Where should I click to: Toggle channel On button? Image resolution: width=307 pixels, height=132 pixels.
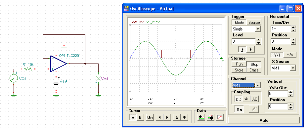(x=239, y=110)
